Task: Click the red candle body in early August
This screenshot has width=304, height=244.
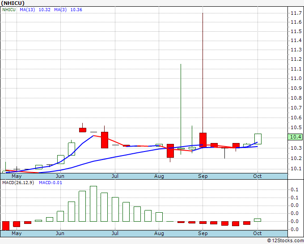Action: coord(170,151)
